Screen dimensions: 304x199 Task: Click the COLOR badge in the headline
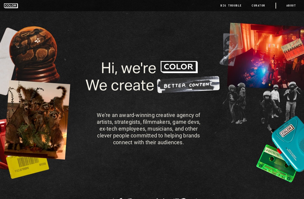tap(179, 67)
